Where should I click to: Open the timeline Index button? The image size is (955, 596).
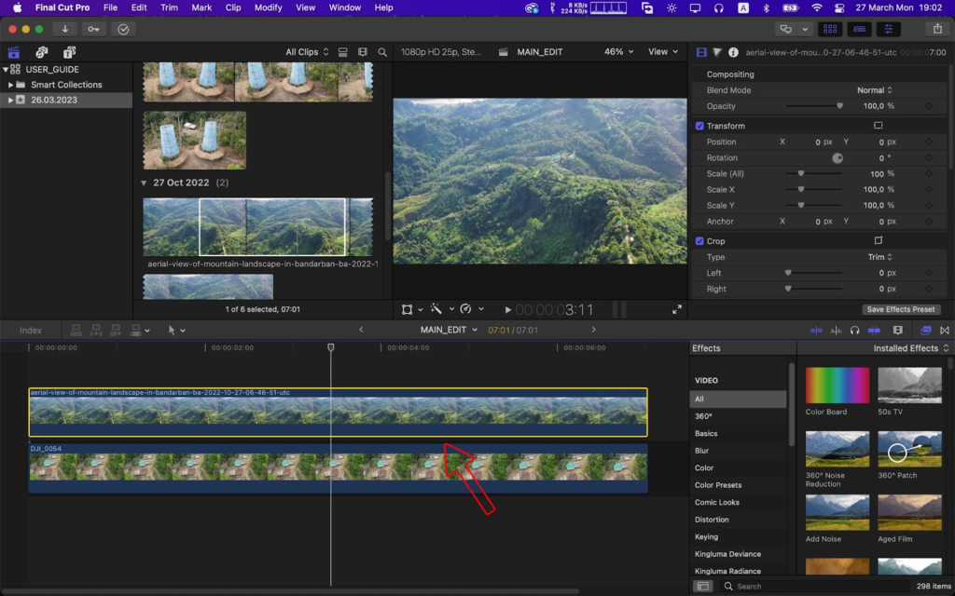tap(31, 331)
